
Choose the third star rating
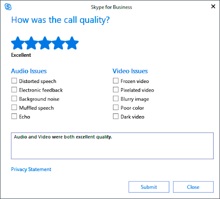[45, 43]
